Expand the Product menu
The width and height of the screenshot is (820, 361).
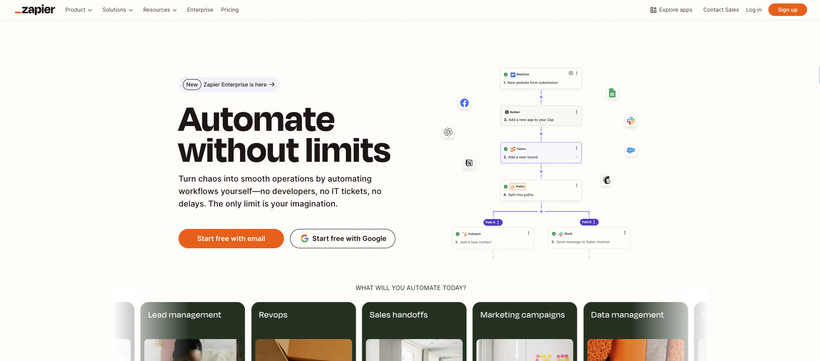pyautogui.click(x=79, y=10)
